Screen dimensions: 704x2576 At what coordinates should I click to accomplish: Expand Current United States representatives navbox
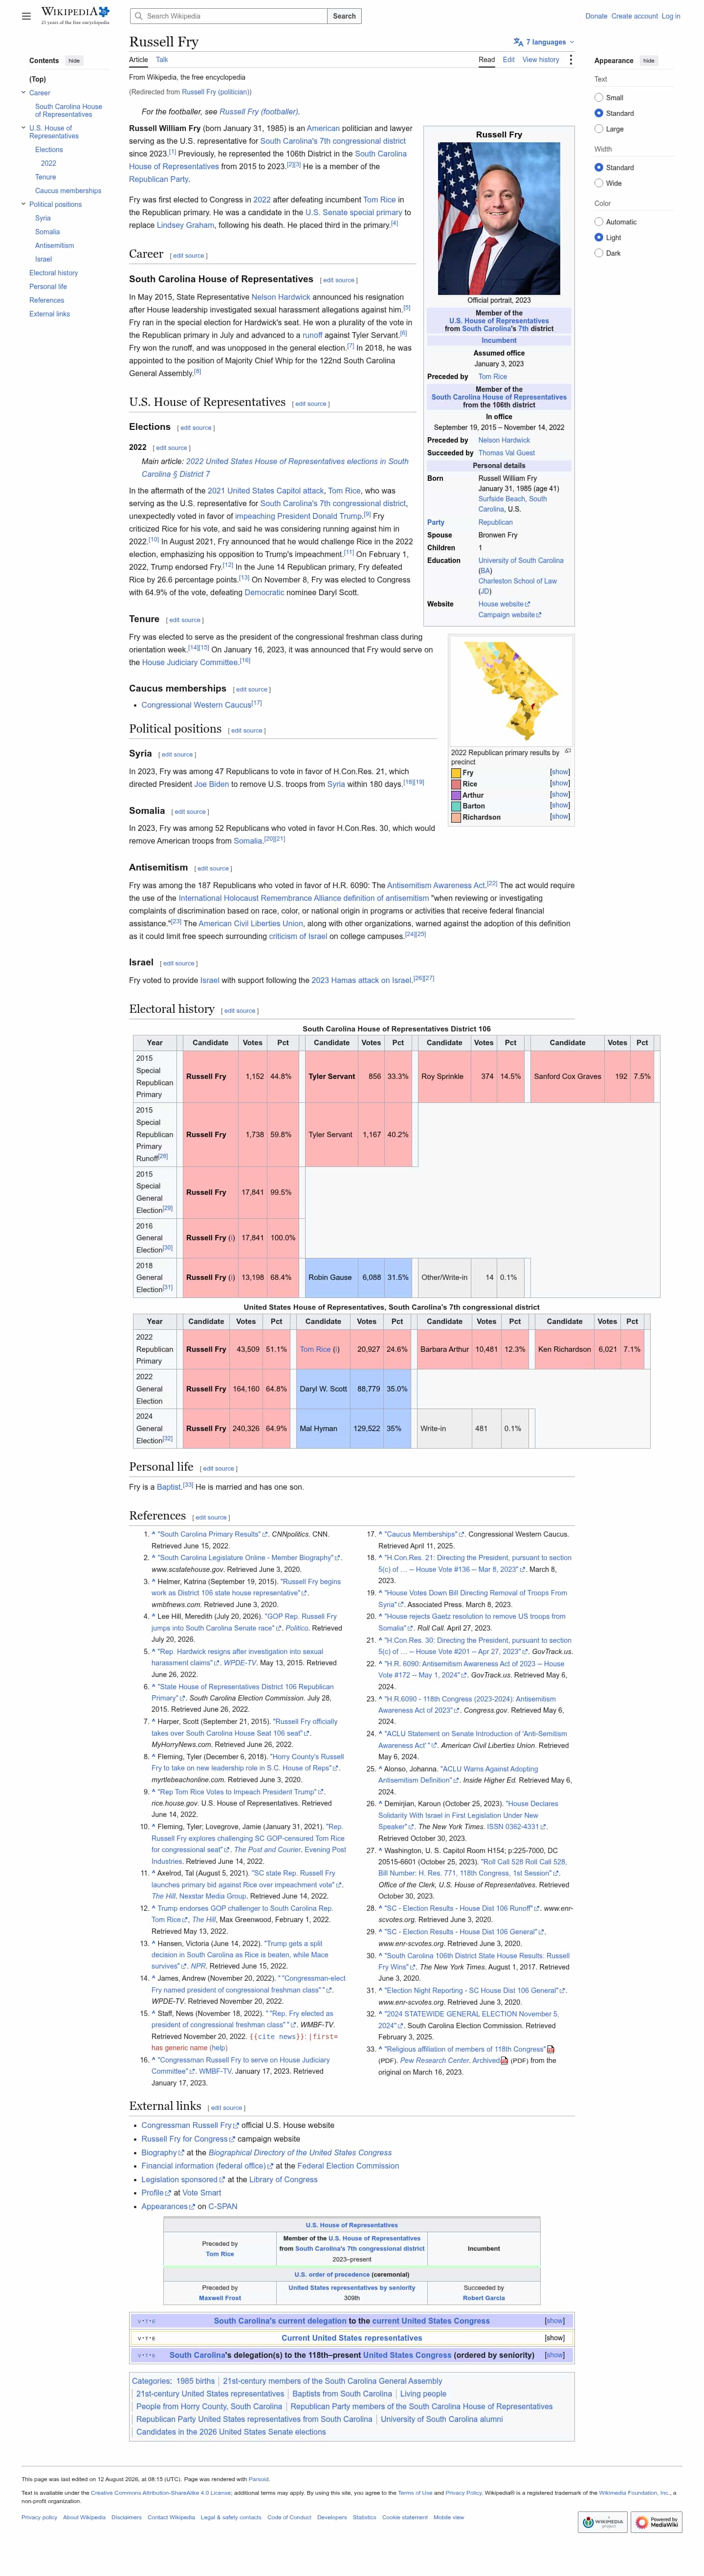tap(555, 2338)
